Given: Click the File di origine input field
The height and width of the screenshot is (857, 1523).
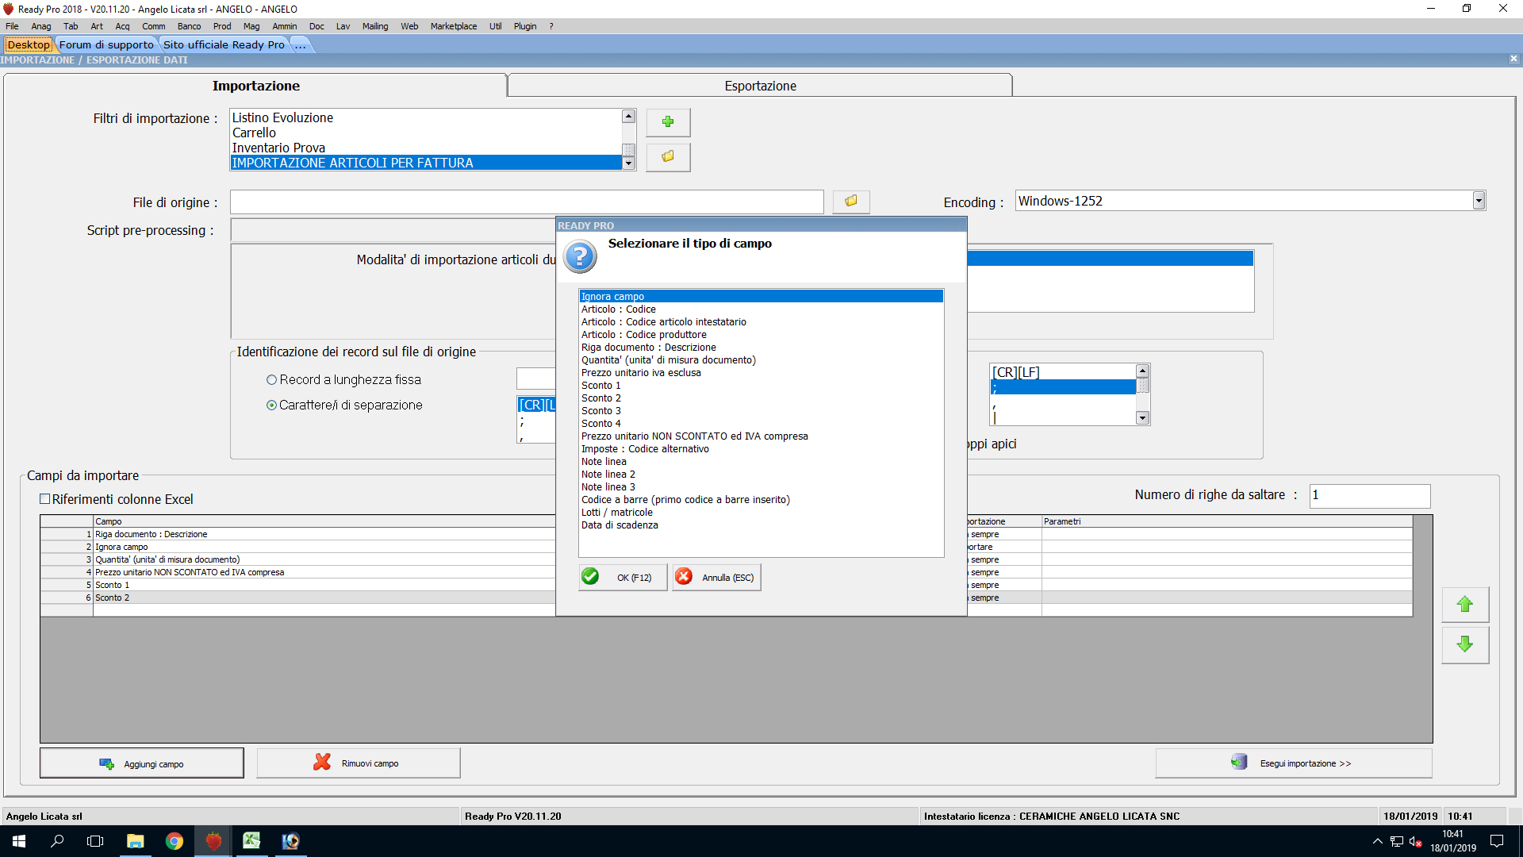Looking at the screenshot, I should point(527,202).
